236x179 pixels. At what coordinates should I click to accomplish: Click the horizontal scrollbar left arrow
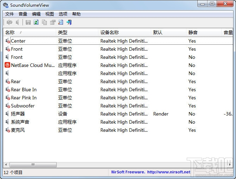[x=6, y=165]
